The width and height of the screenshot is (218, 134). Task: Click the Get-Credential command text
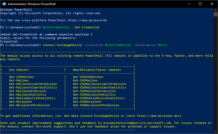tap(87, 27)
